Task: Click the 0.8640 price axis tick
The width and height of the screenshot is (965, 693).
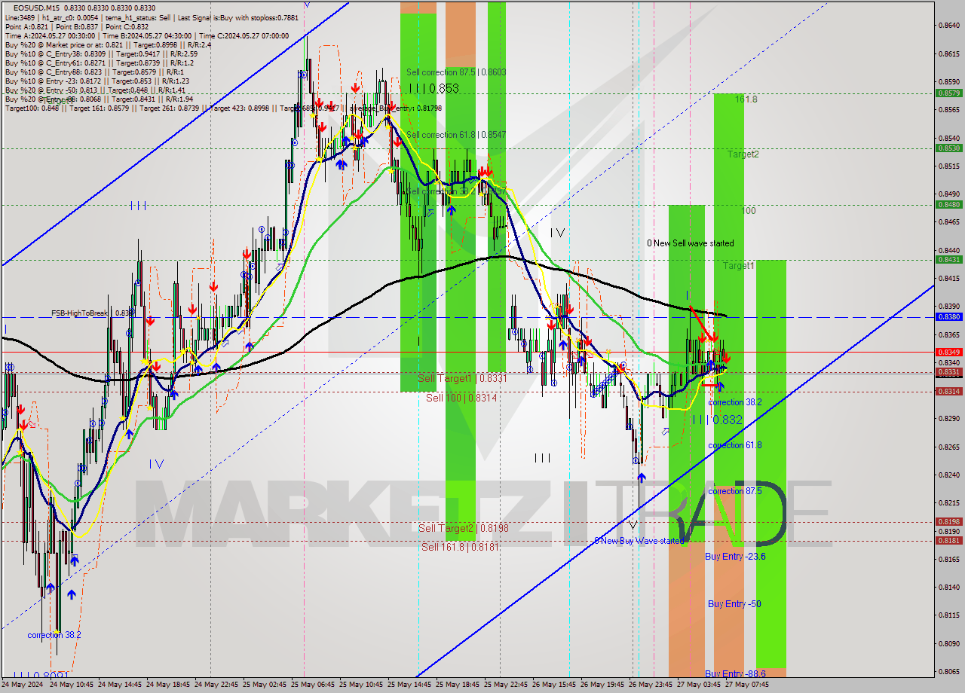Action: coord(948,26)
